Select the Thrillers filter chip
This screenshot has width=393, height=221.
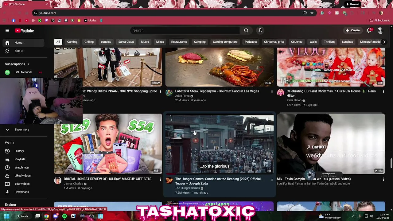(329, 42)
